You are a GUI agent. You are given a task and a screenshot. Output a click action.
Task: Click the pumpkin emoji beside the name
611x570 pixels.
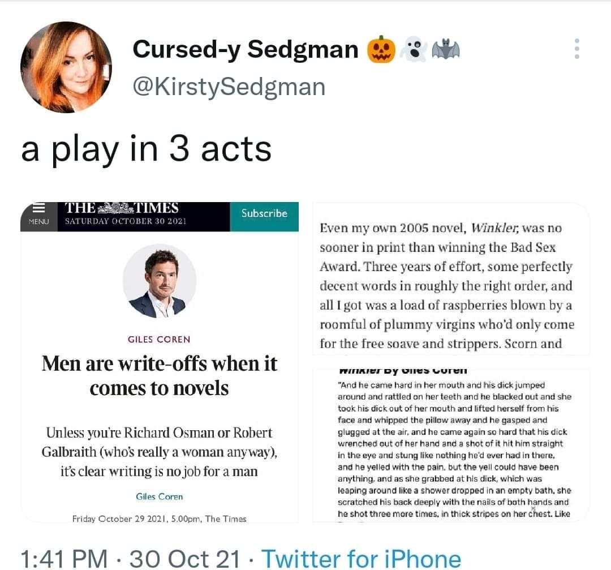click(x=381, y=50)
